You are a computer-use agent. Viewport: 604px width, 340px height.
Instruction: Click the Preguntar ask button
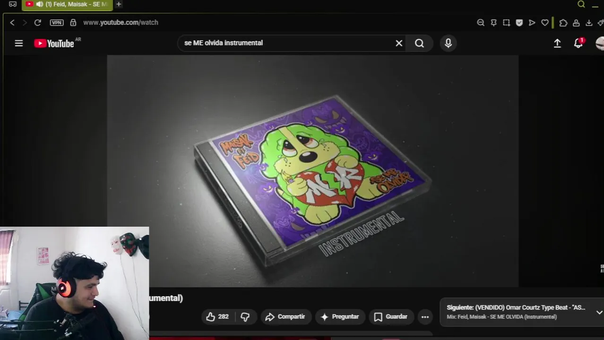[x=339, y=317]
